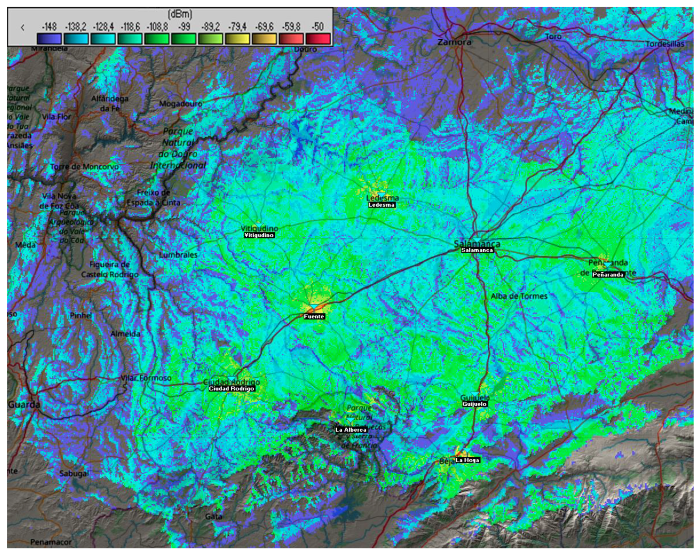This screenshot has height=555, width=700.
Task: Select the -79,4 dBm yellow swatch
Action: pos(237,39)
